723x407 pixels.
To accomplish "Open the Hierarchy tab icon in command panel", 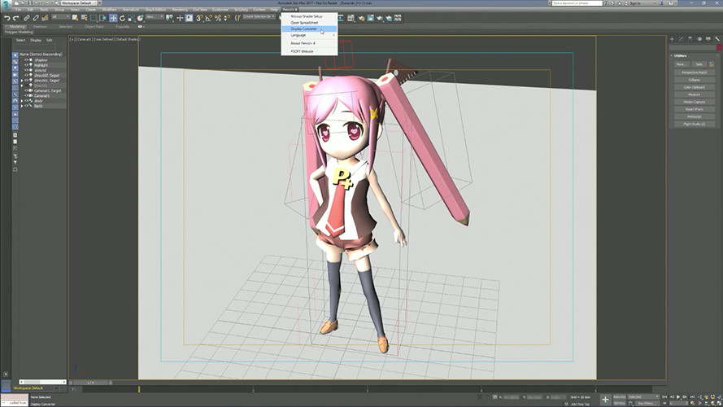I will click(690, 39).
